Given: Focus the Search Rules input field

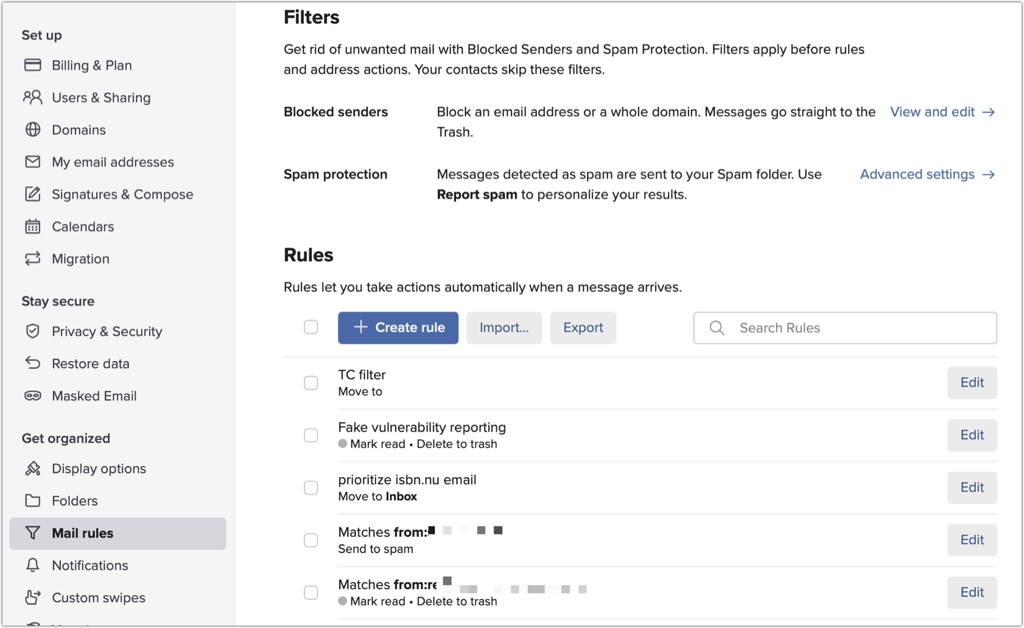Looking at the screenshot, I should coord(852,328).
